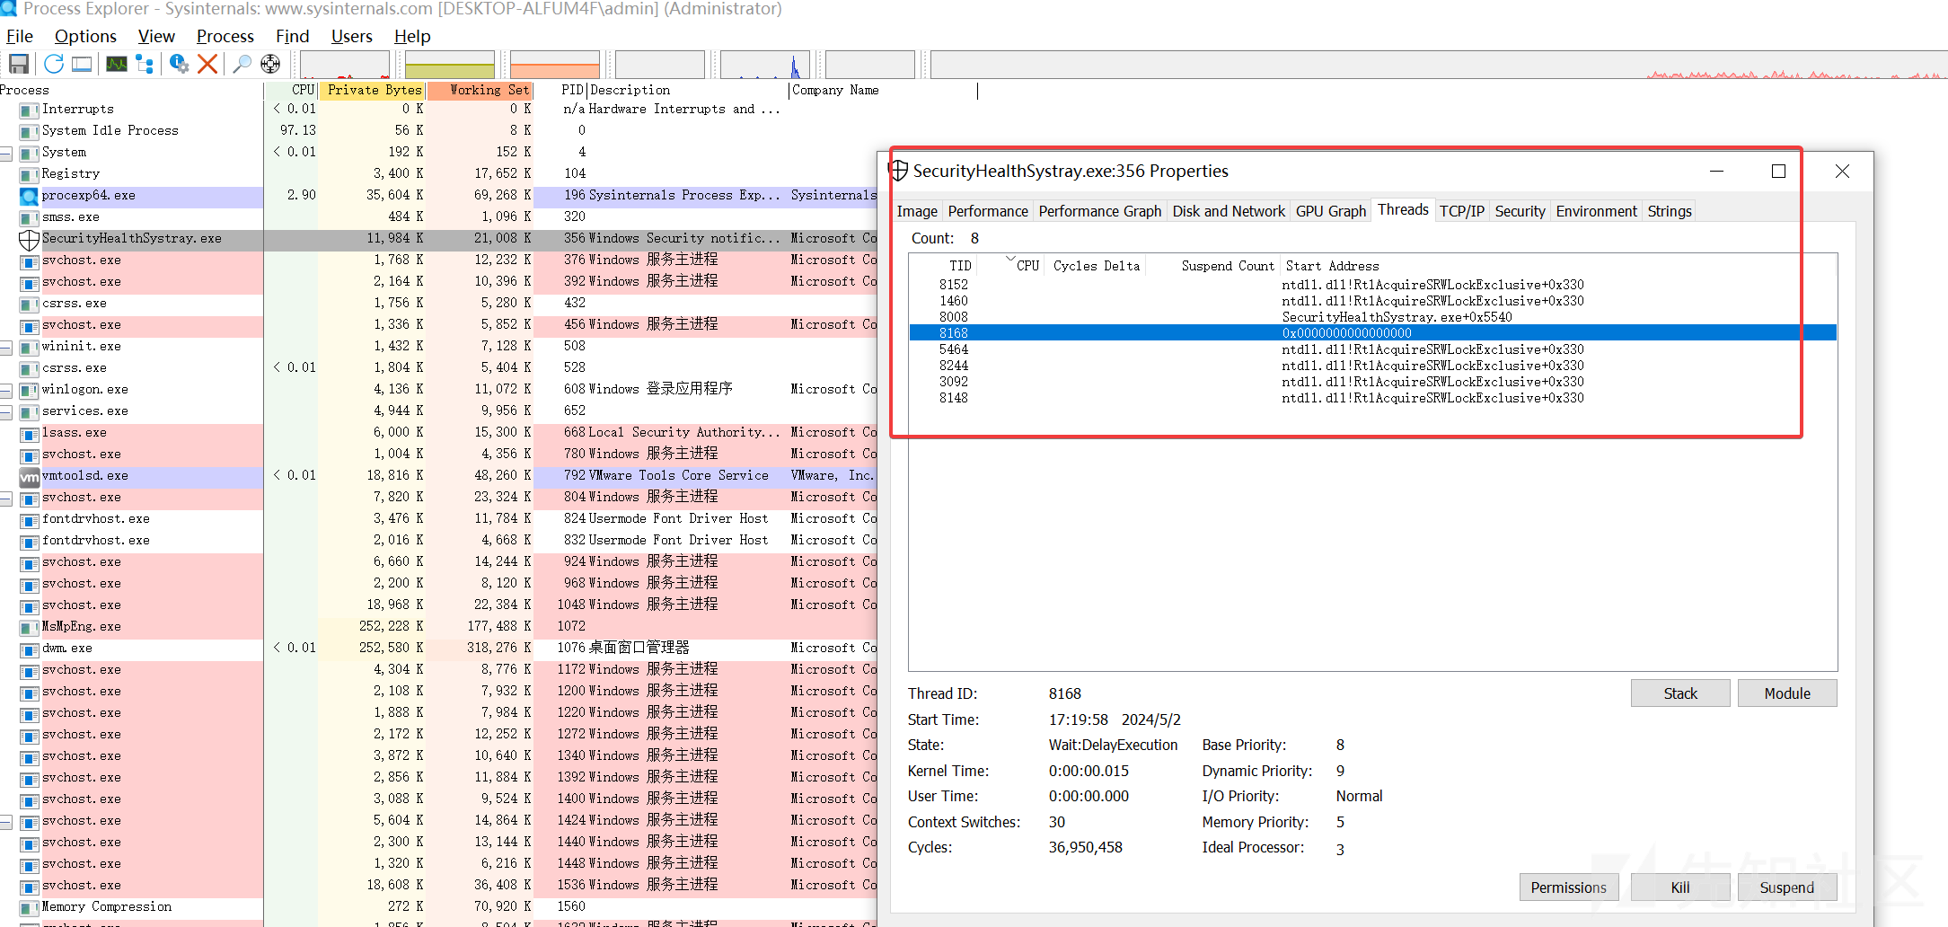Switch to the Strings tab
Image resolution: width=1948 pixels, height=927 pixels.
point(1670,211)
